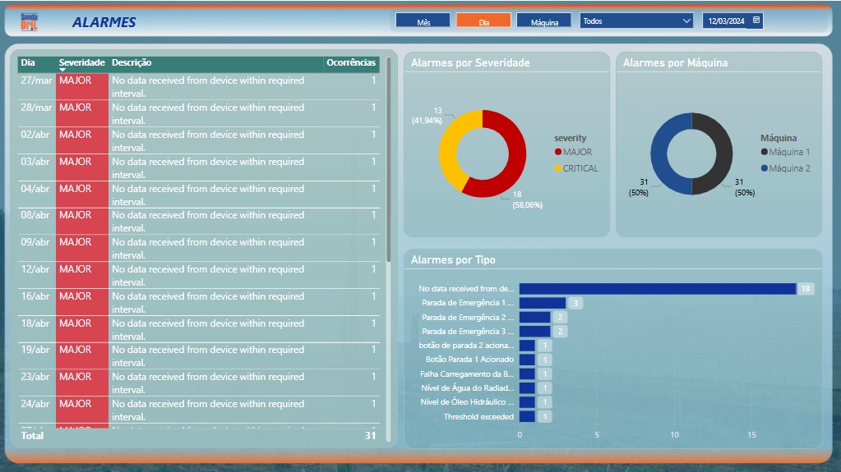This screenshot has width=841, height=472.
Task: Select the Dia view button
Action: pos(483,21)
